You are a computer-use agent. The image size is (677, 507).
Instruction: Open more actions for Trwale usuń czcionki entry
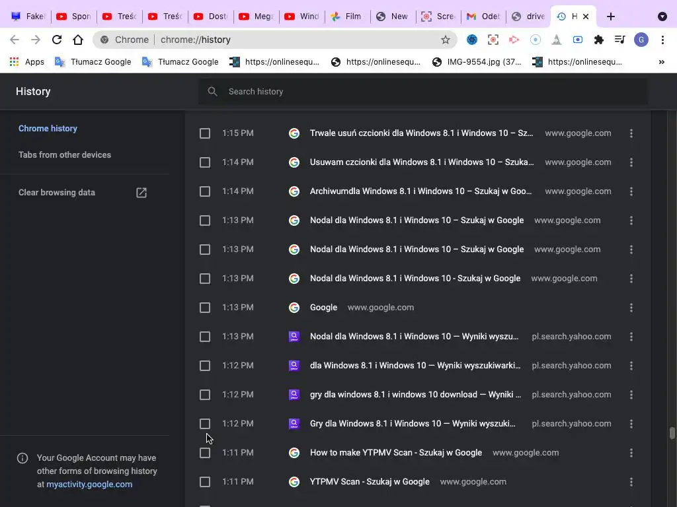(x=631, y=133)
